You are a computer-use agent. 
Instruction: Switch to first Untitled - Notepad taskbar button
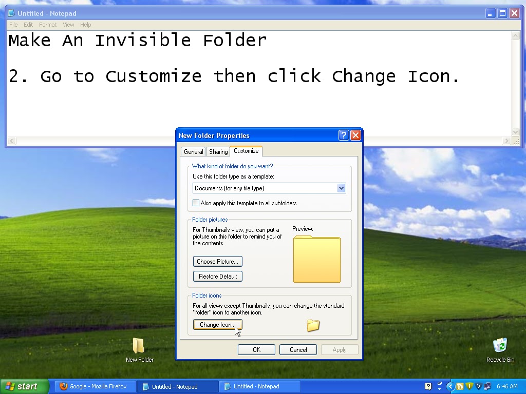[x=177, y=387]
